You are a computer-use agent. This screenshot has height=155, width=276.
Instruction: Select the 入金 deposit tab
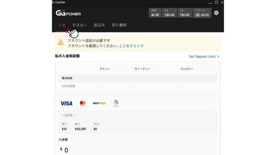click(62, 25)
